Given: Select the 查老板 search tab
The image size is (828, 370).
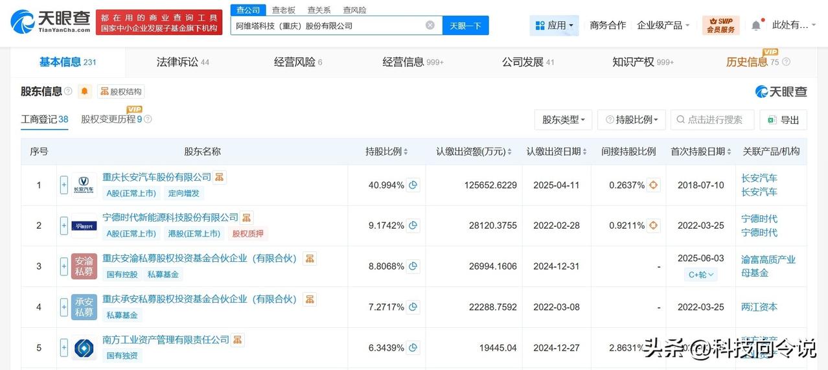Looking at the screenshot, I should coord(283,10).
